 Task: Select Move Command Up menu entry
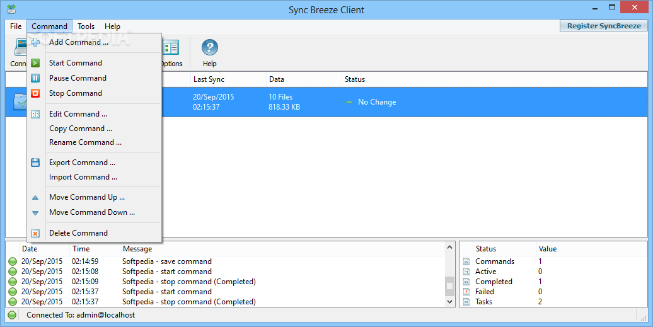point(94,197)
